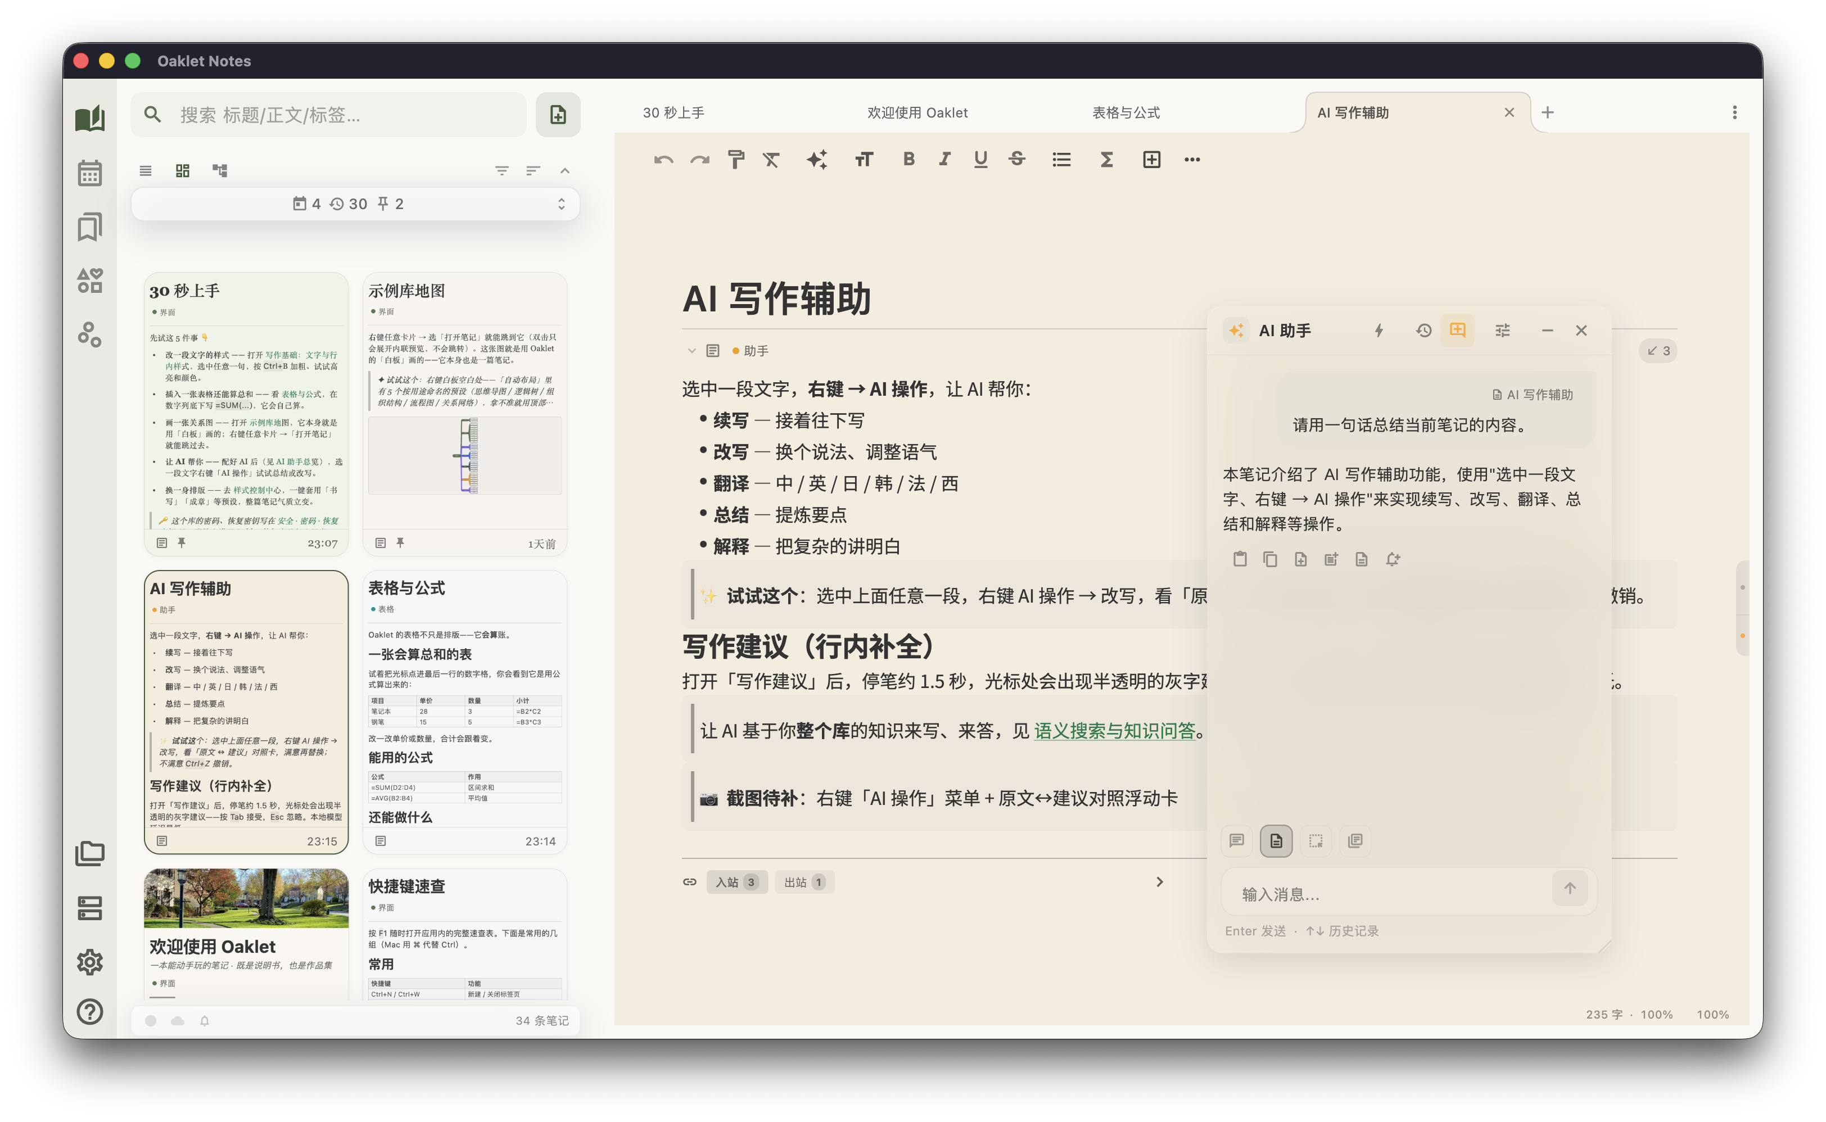
Task: Expand the backlinks section arrow
Action: pos(1160,883)
